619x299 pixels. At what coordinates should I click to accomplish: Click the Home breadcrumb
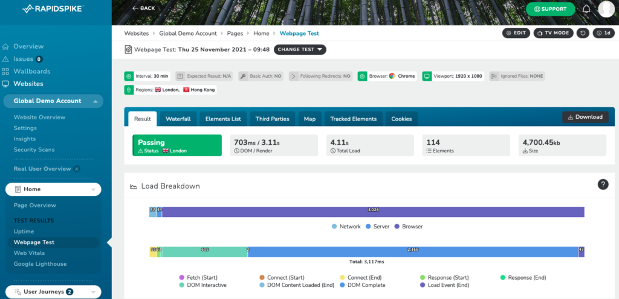point(261,33)
